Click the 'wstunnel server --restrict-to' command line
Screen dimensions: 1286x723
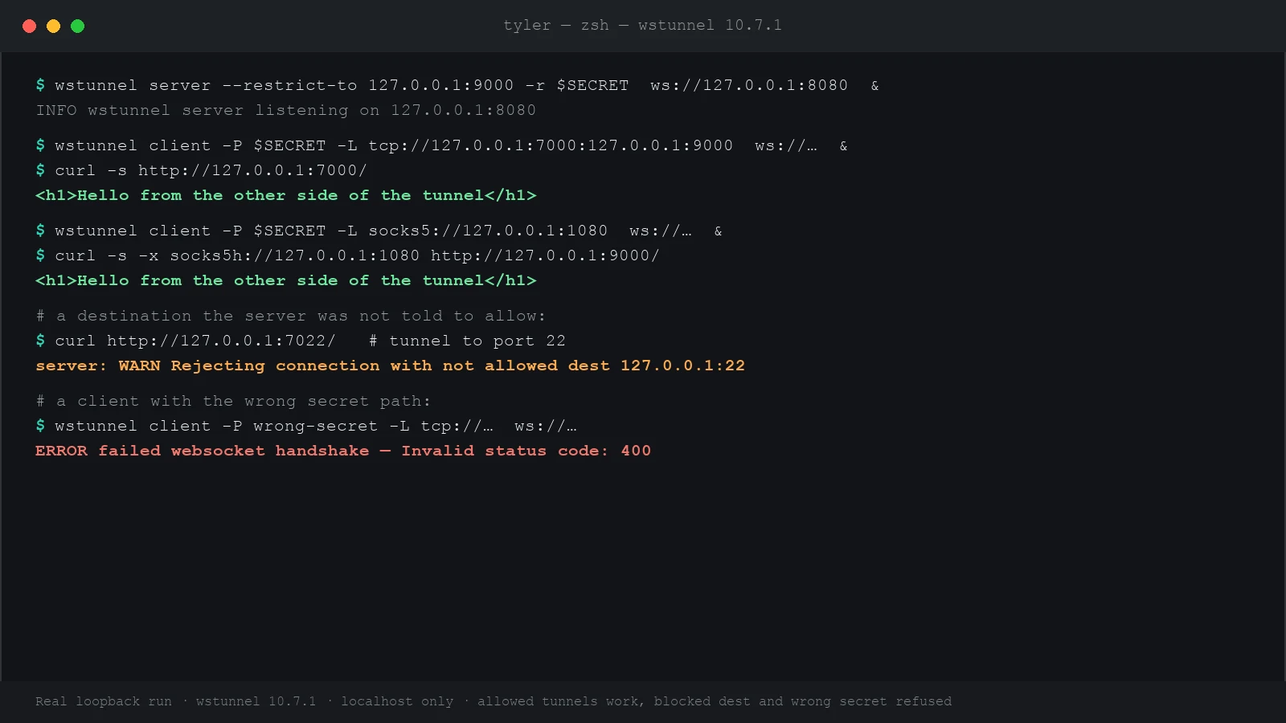click(x=457, y=85)
